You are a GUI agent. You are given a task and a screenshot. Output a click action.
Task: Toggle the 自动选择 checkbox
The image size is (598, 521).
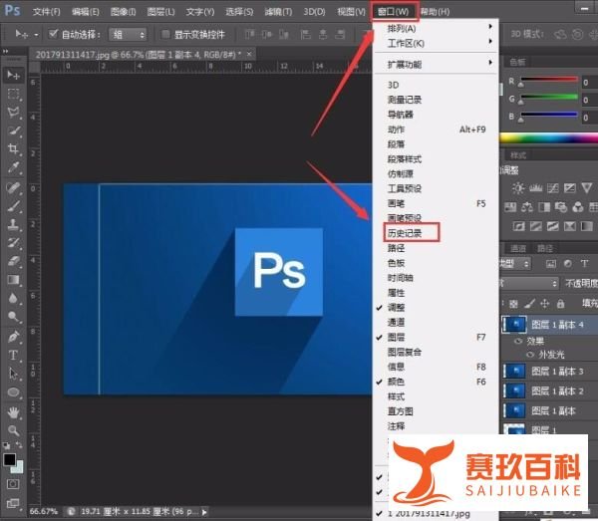[x=53, y=34]
